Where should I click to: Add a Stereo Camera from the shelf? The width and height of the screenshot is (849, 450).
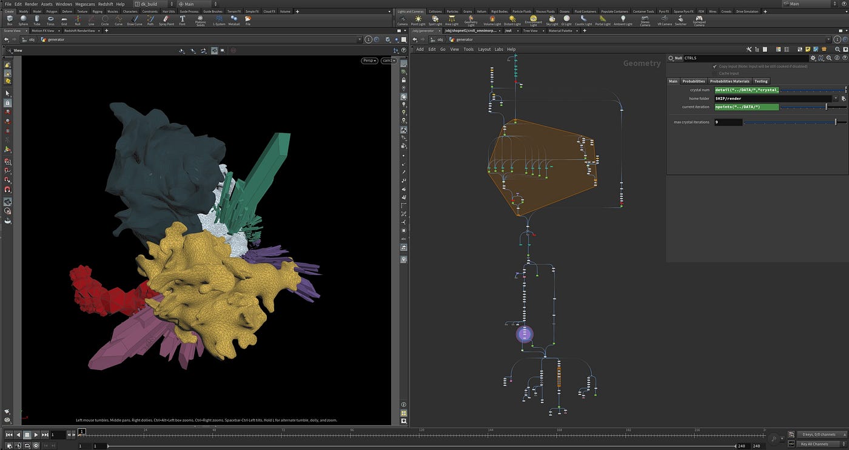645,21
